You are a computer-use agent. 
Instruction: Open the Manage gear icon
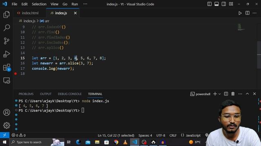(7, 125)
